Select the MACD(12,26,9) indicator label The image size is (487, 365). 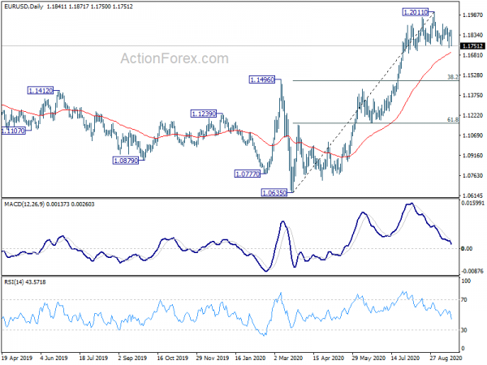tap(24, 204)
